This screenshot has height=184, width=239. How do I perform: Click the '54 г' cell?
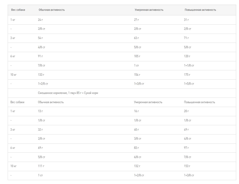[40, 38]
